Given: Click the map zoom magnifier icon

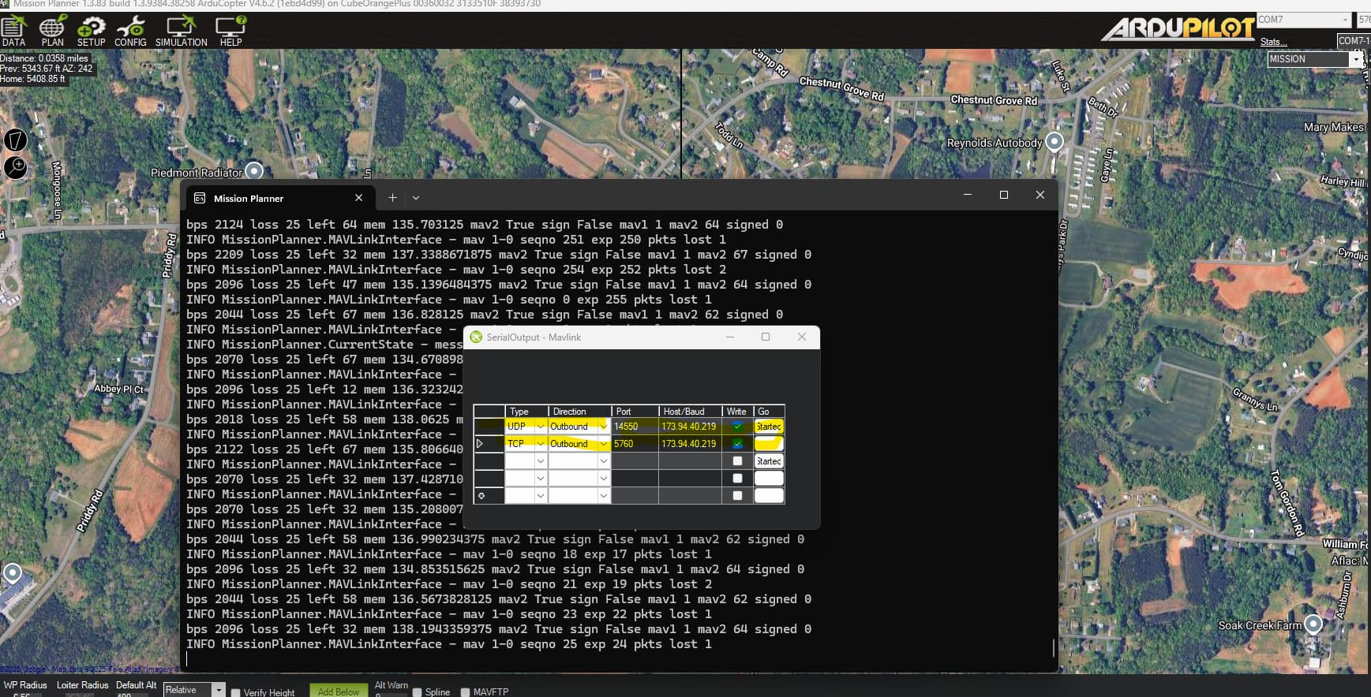Looking at the screenshot, I should (16, 166).
